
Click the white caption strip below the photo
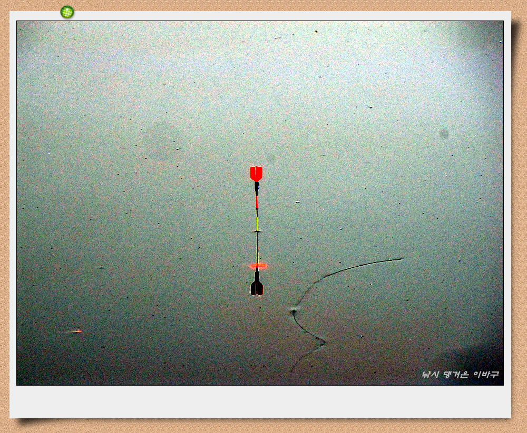click(260, 402)
